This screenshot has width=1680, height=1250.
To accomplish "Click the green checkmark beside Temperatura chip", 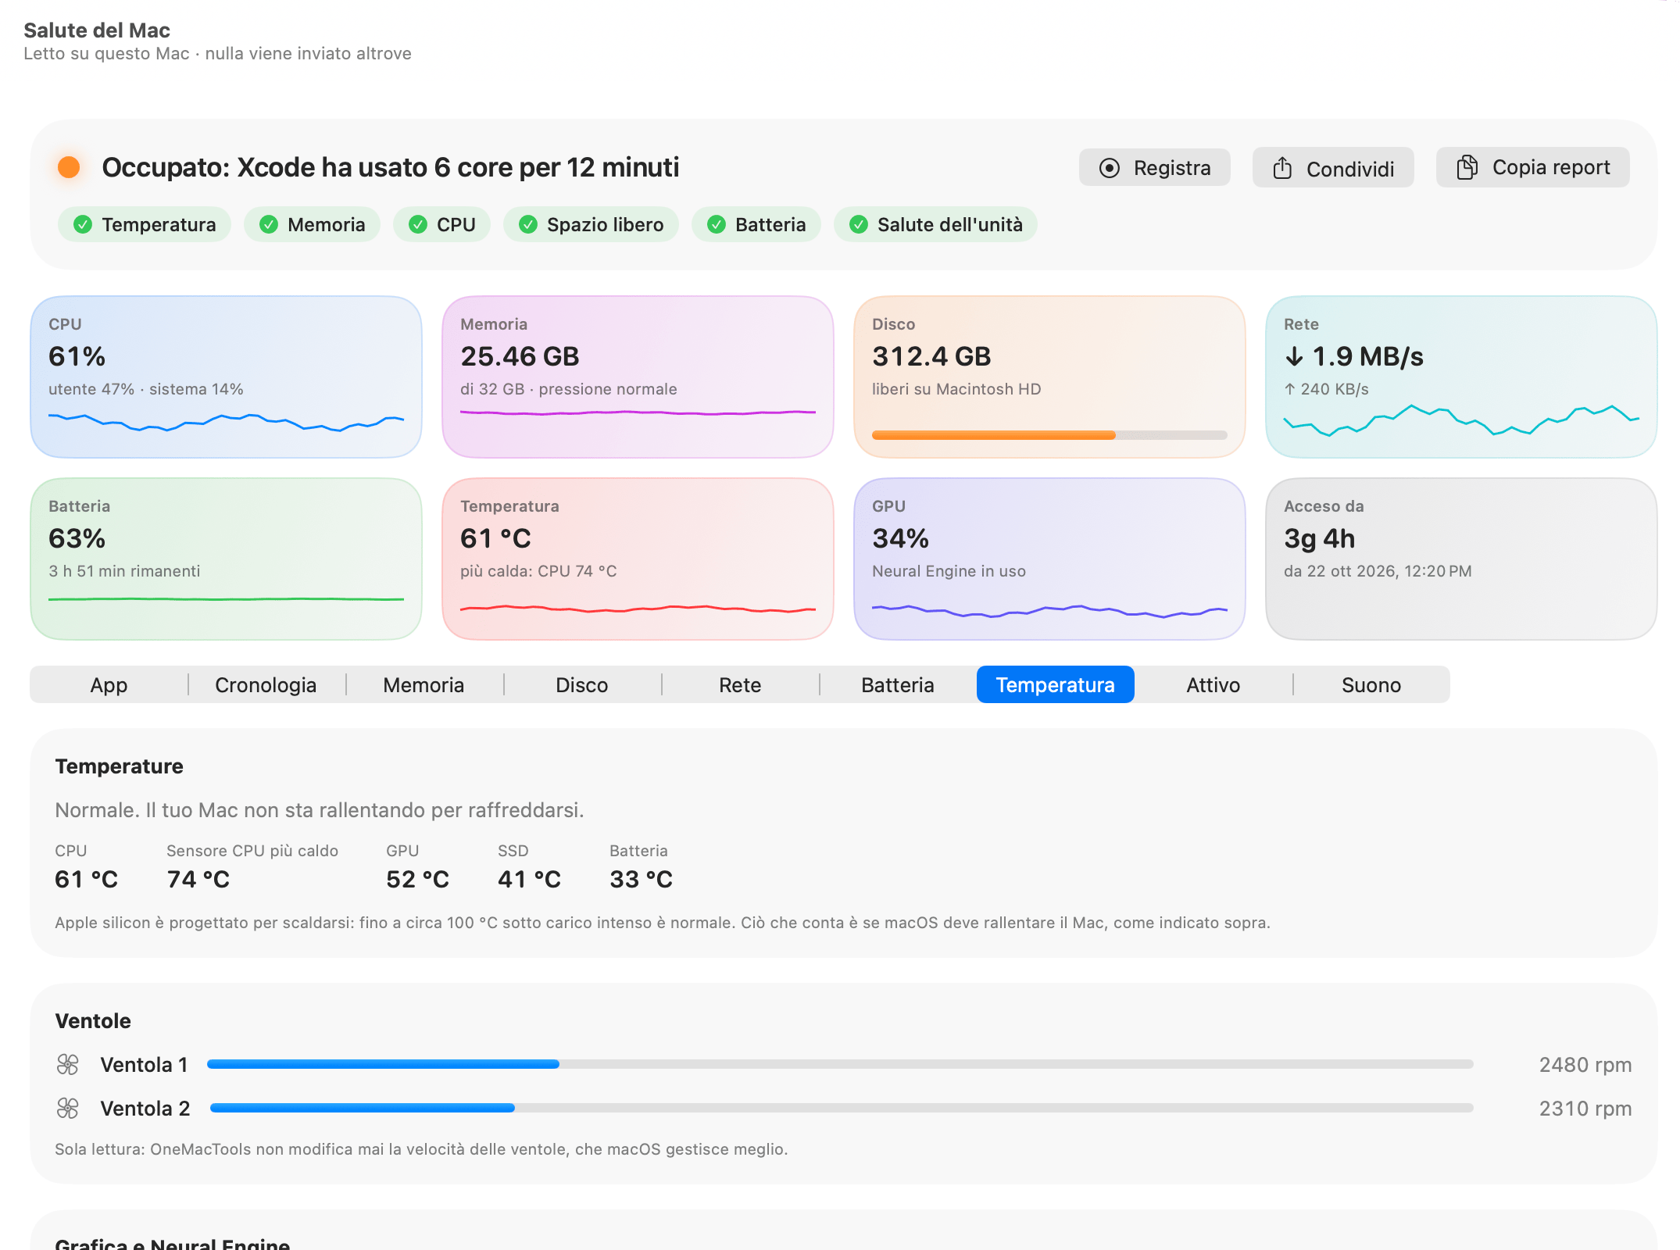I will (83, 225).
